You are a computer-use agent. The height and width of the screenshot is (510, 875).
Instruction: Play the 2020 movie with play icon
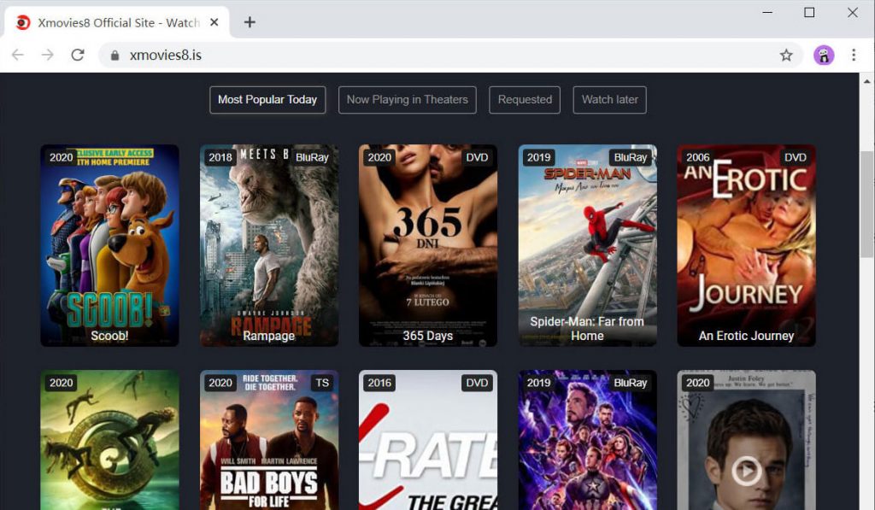tap(746, 471)
